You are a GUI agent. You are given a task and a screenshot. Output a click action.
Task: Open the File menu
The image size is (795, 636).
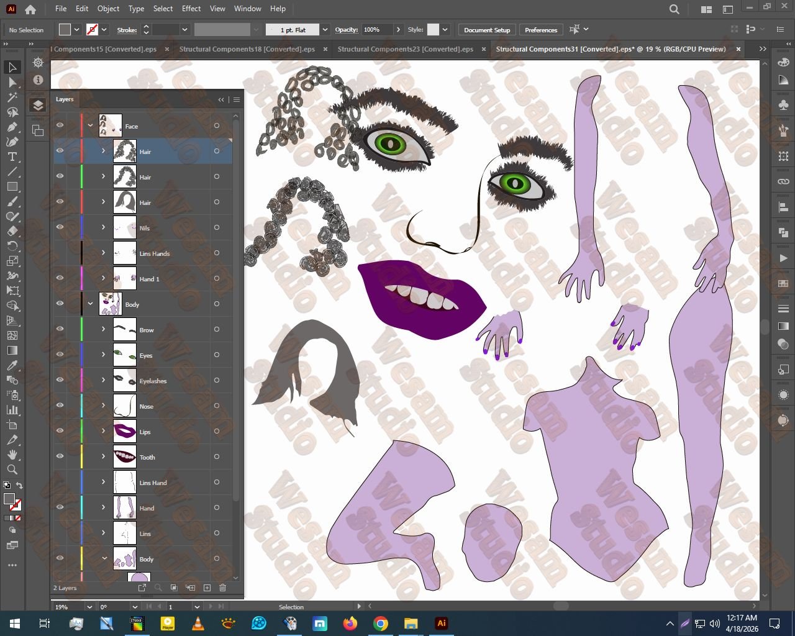pyautogui.click(x=61, y=9)
